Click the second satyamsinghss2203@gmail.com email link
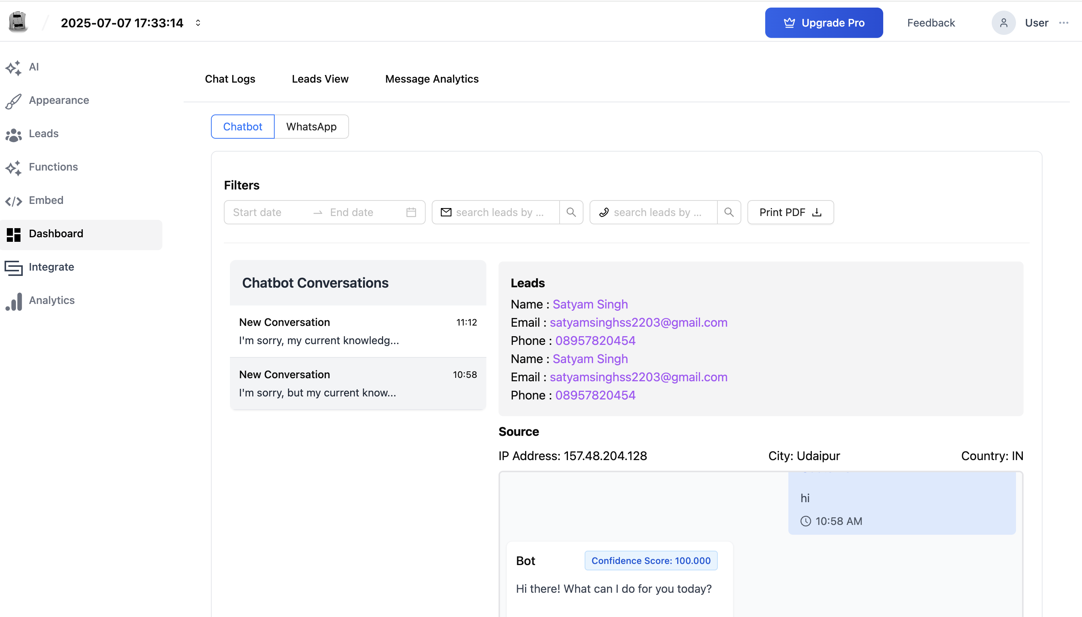This screenshot has width=1082, height=617. click(x=639, y=377)
